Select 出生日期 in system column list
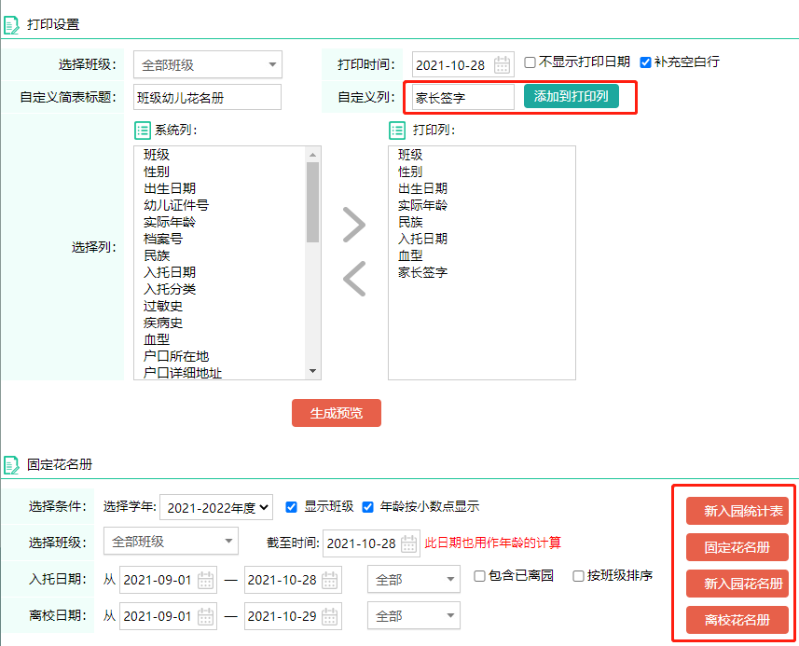Screen dimensions: 799x646 click(170, 188)
